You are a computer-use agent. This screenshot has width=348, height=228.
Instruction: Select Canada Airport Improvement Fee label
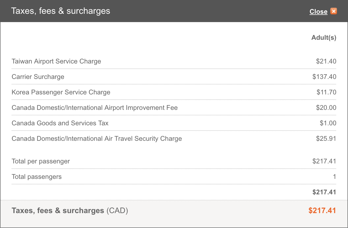[95, 108]
